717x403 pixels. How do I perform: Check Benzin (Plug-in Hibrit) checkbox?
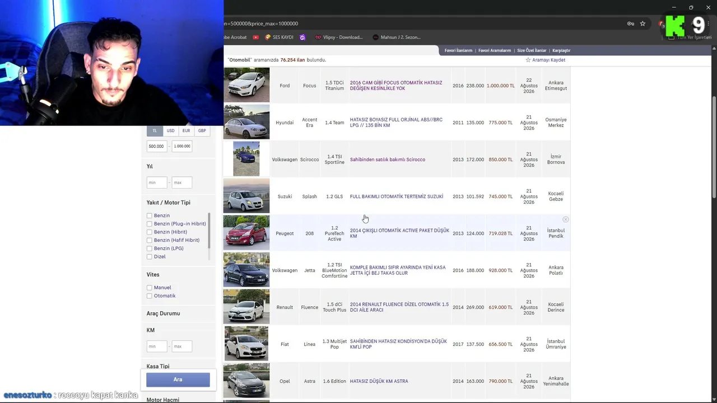coord(150,224)
